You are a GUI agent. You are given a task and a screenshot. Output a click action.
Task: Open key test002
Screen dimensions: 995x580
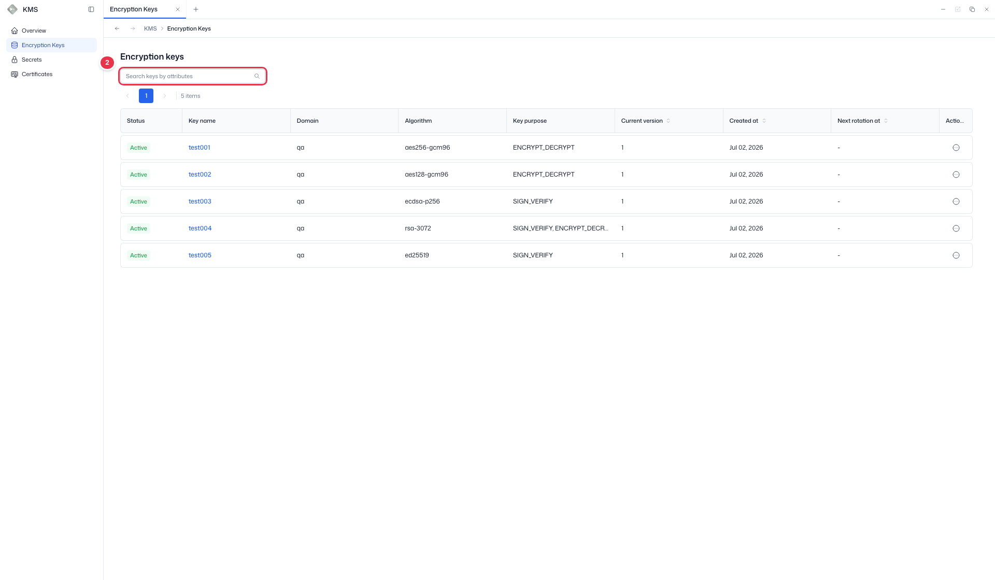tap(200, 175)
